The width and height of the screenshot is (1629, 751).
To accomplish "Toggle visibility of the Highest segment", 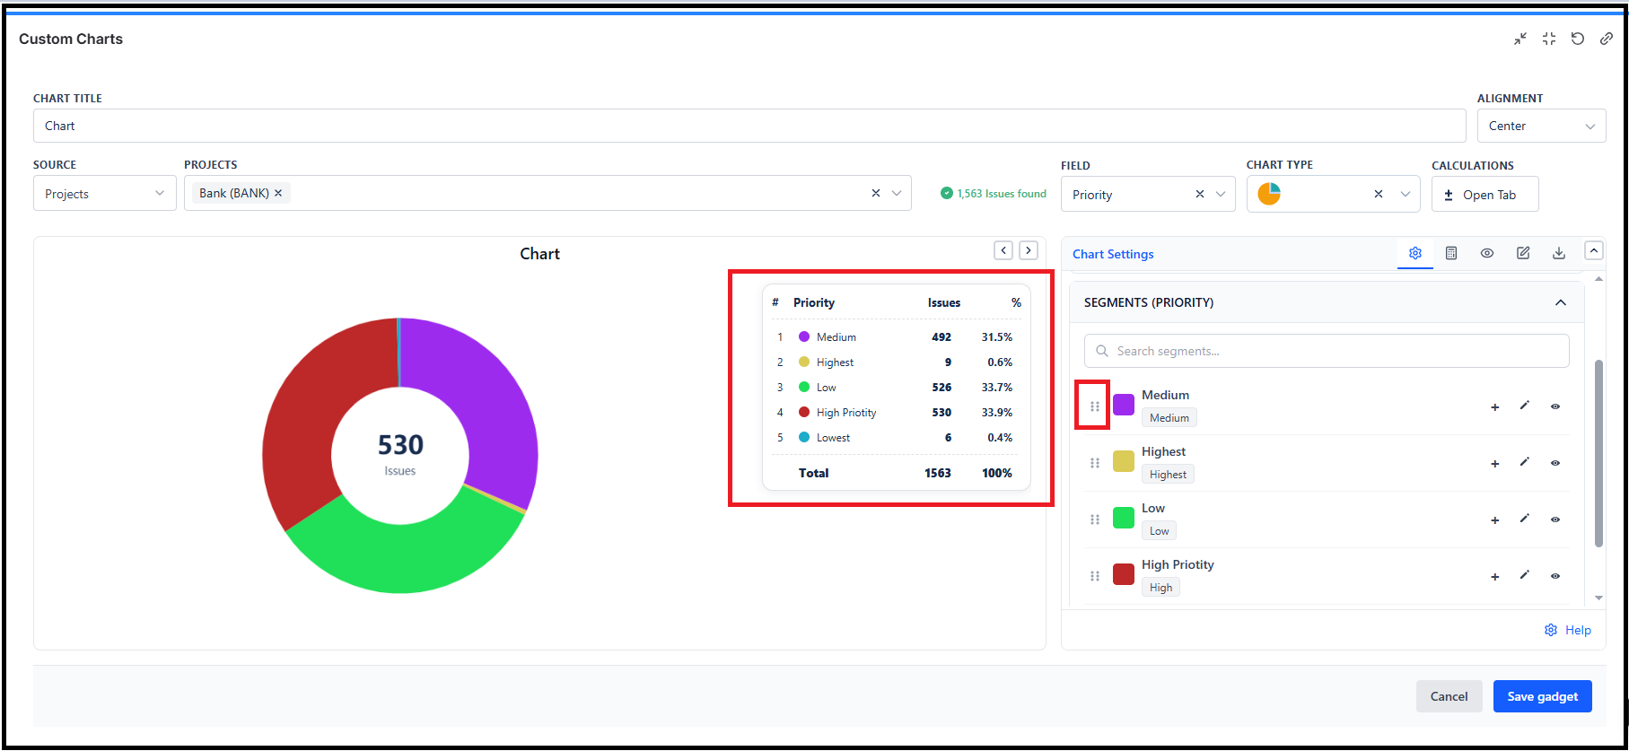I will tap(1555, 463).
